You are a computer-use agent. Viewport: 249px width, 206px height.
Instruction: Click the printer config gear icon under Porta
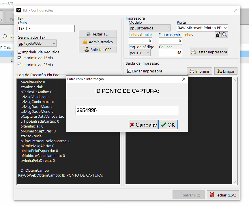coord(218,35)
